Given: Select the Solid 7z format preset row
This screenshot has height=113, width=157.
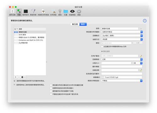Looking at the screenshot, I should (30, 38).
